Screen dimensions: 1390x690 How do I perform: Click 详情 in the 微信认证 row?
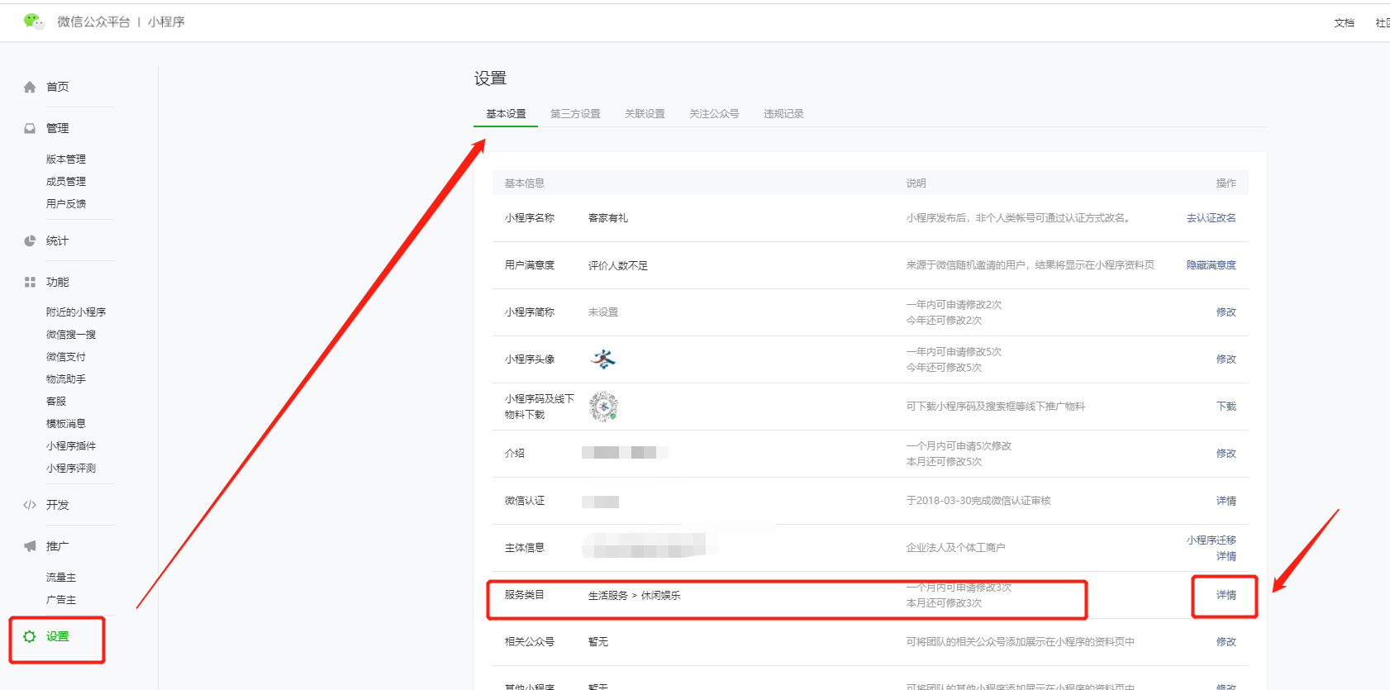[x=1226, y=500]
